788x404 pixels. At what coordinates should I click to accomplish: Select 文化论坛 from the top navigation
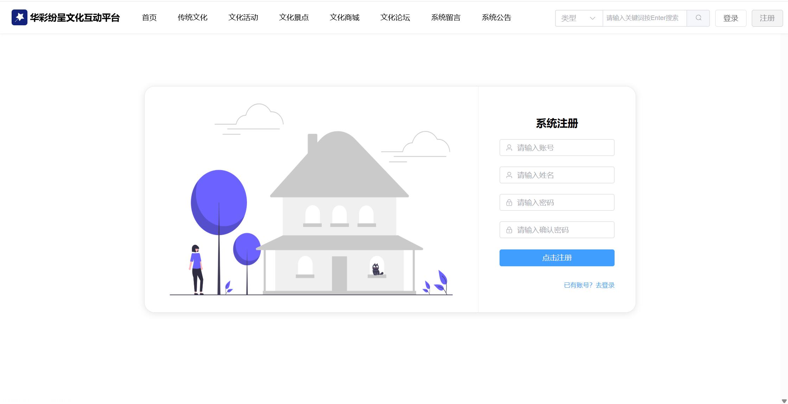click(x=395, y=18)
